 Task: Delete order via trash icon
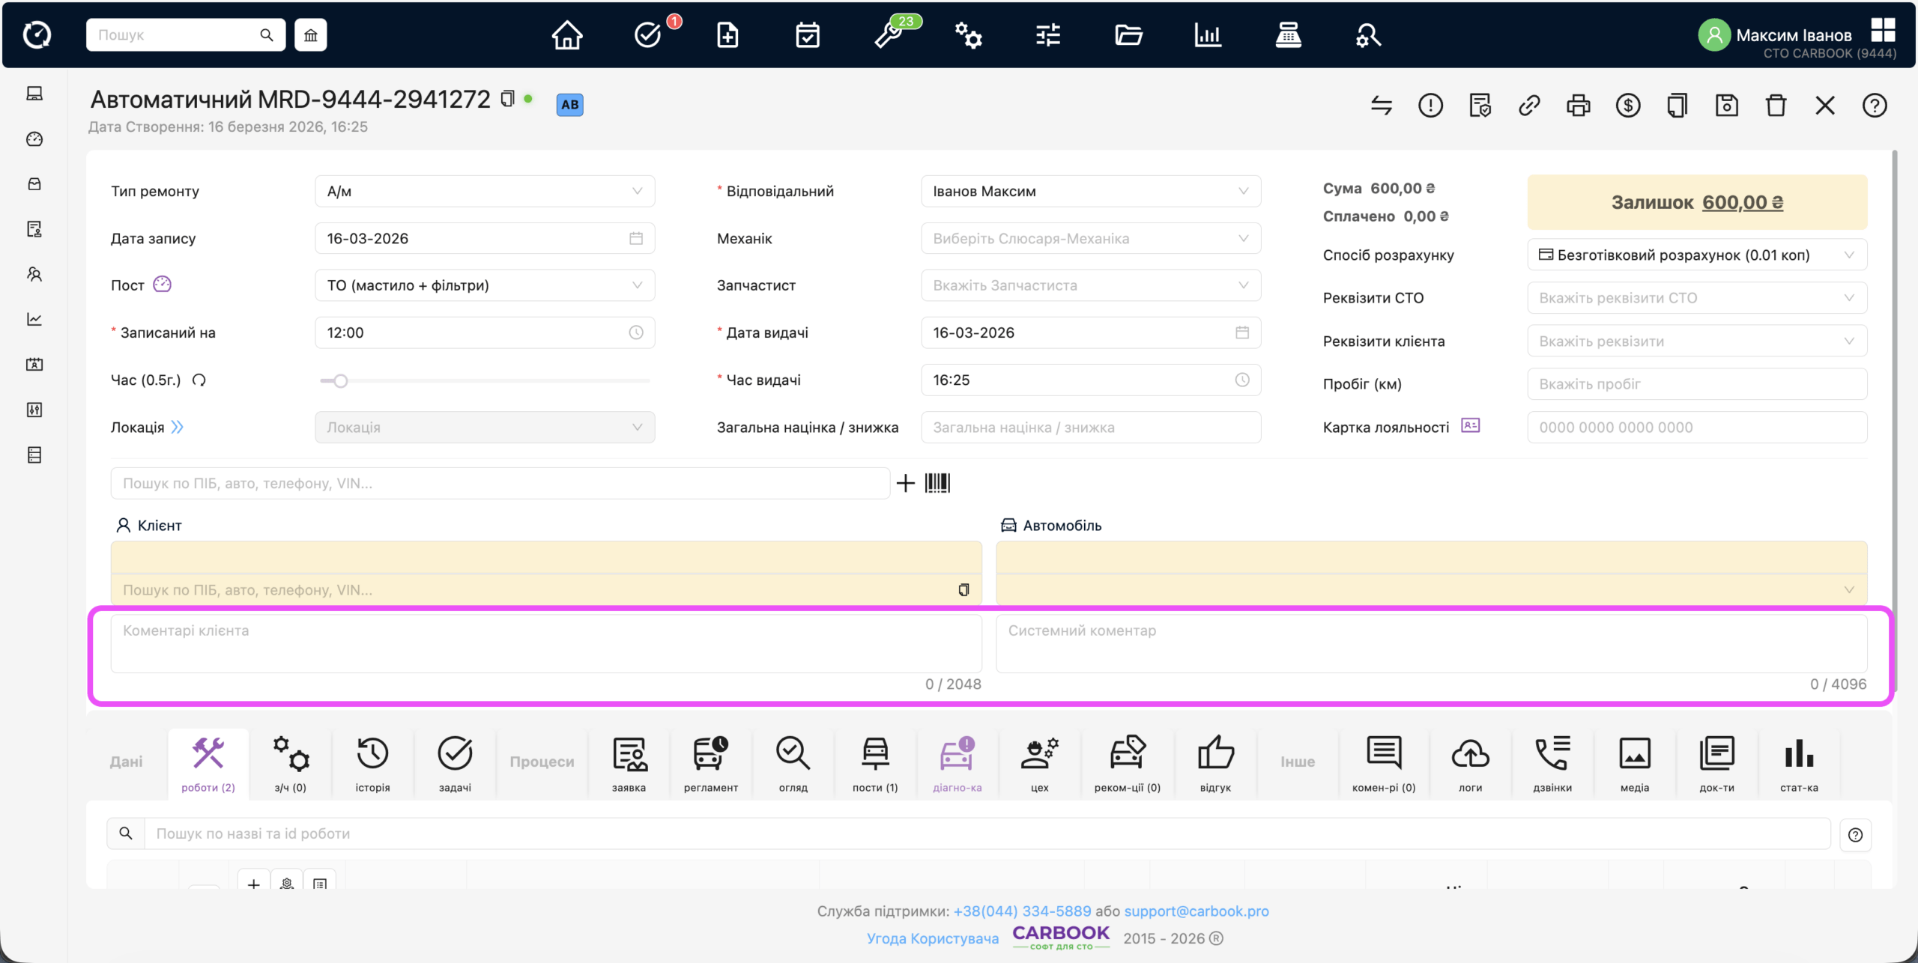click(x=1776, y=106)
